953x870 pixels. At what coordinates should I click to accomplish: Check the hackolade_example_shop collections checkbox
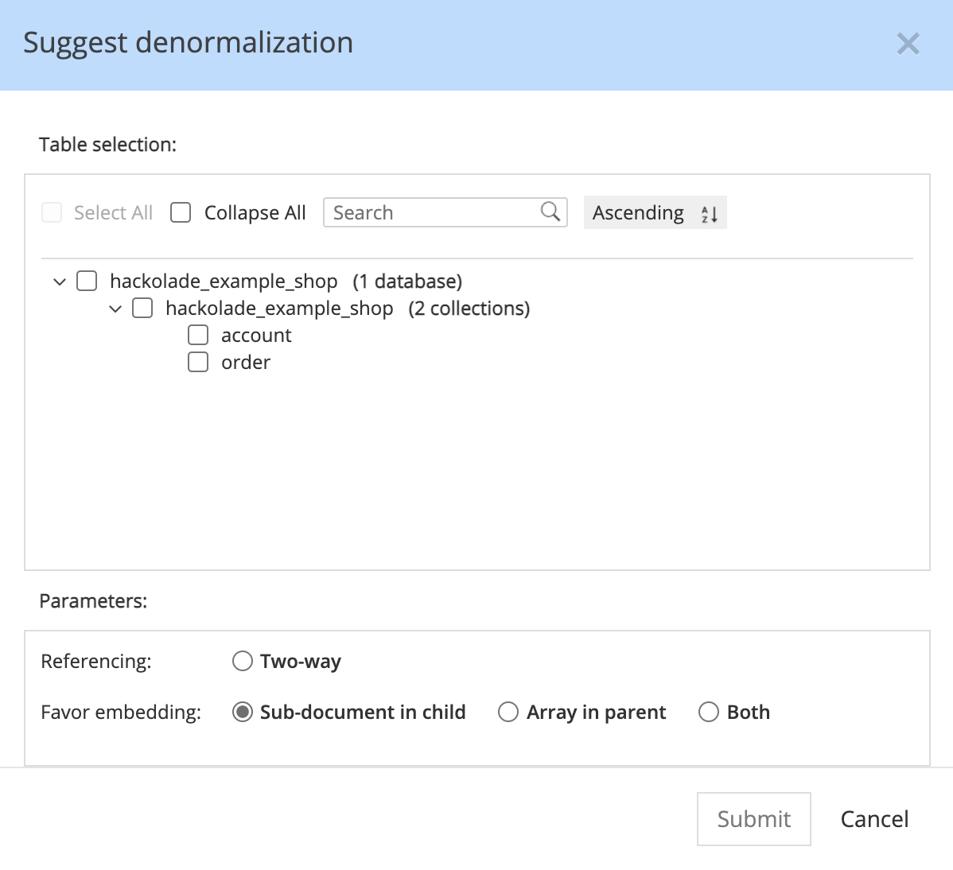142,308
